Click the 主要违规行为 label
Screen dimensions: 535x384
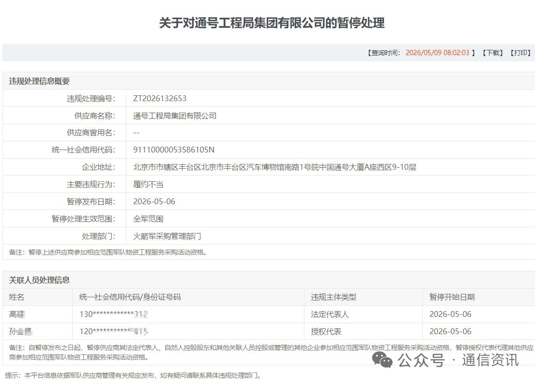[x=91, y=184]
